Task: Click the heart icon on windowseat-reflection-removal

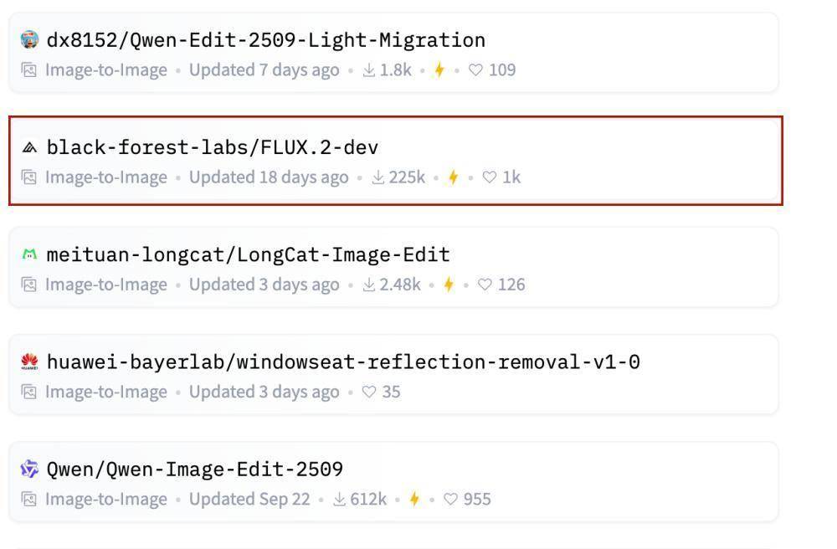Action: (x=369, y=393)
